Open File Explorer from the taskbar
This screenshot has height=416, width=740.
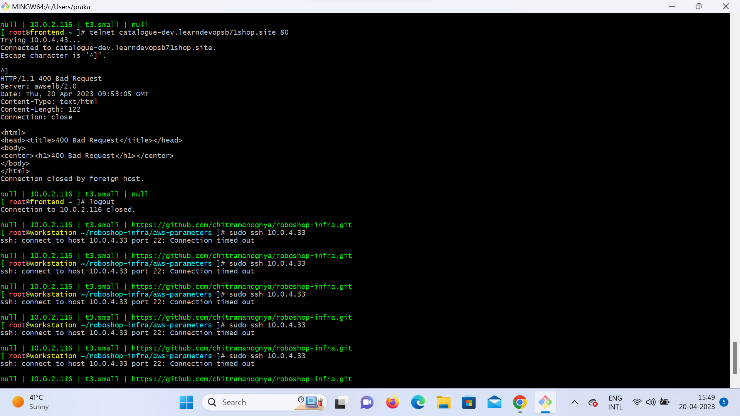click(x=443, y=403)
